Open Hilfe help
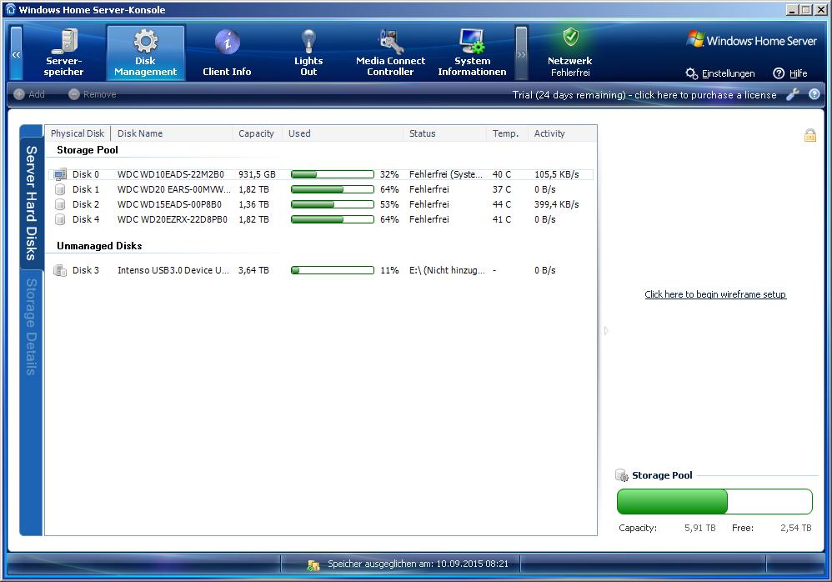 (x=790, y=73)
